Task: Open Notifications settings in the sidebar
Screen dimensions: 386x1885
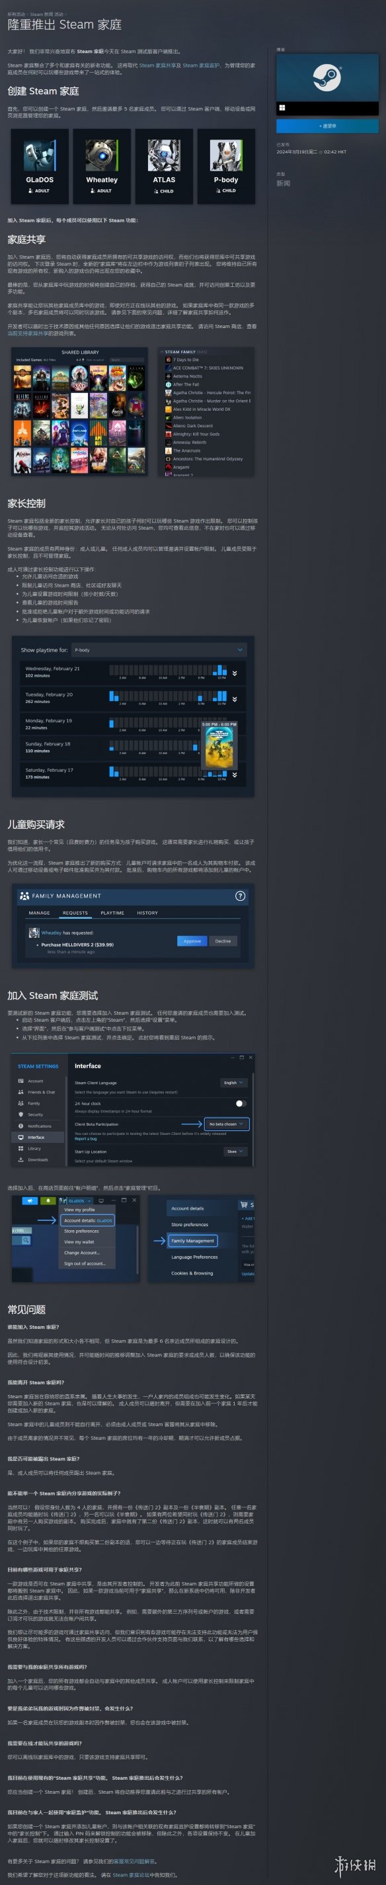Action: pos(40,1126)
